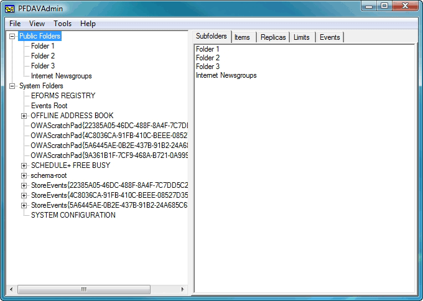Collapse the Public Folders tree node
The image size is (423, 301).
click(x=12, y=36)
